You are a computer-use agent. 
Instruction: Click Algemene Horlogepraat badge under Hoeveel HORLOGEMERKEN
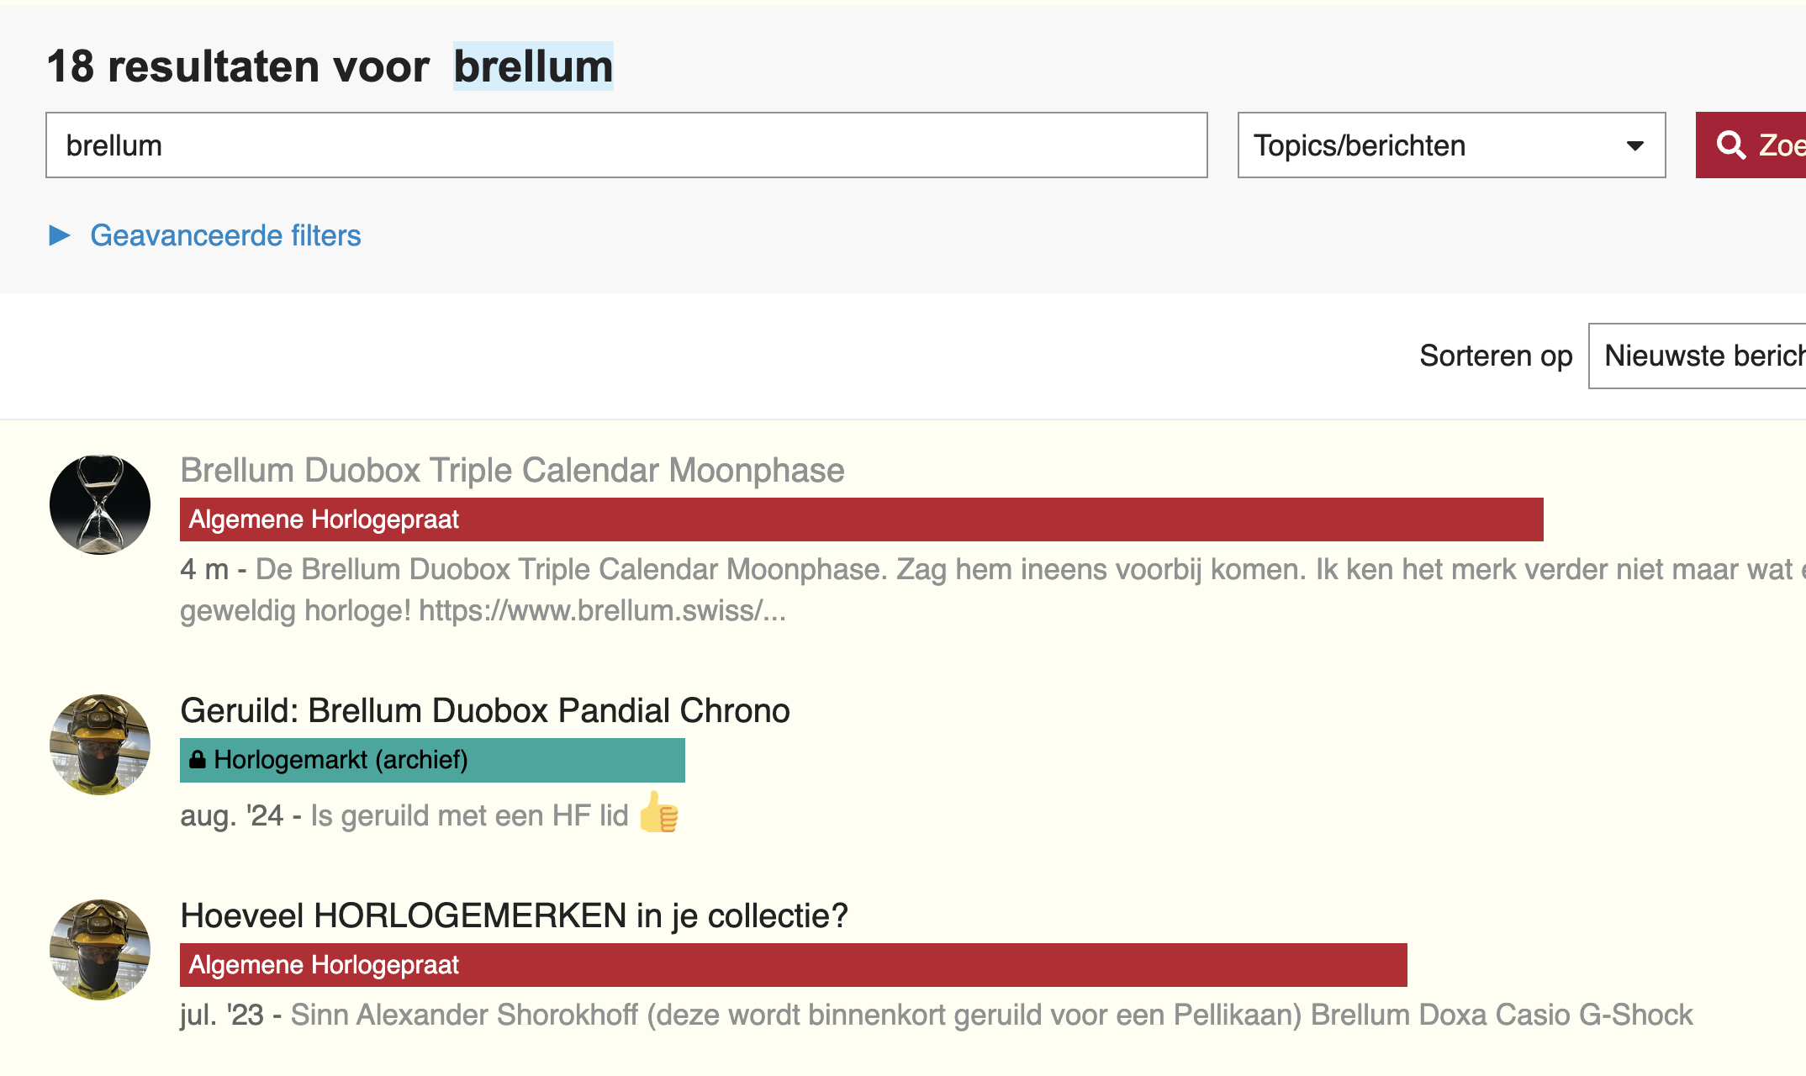tap(793, 965)
